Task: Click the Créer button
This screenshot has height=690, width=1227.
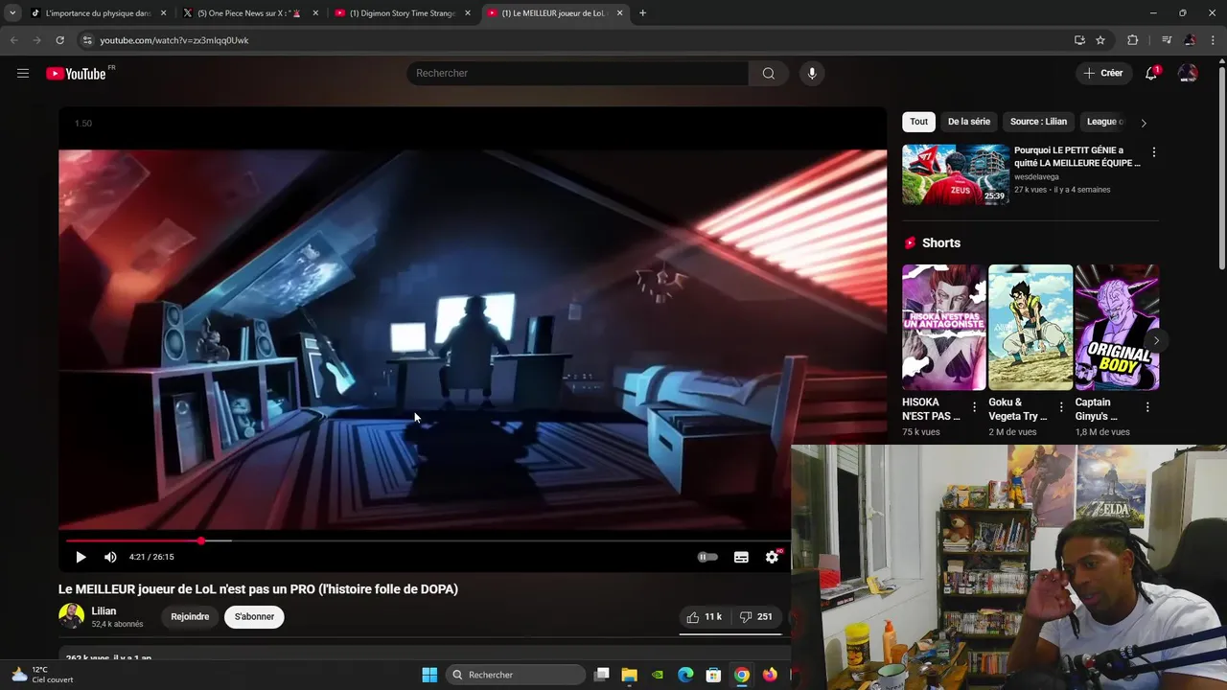Action: (x=1102, y=74)
